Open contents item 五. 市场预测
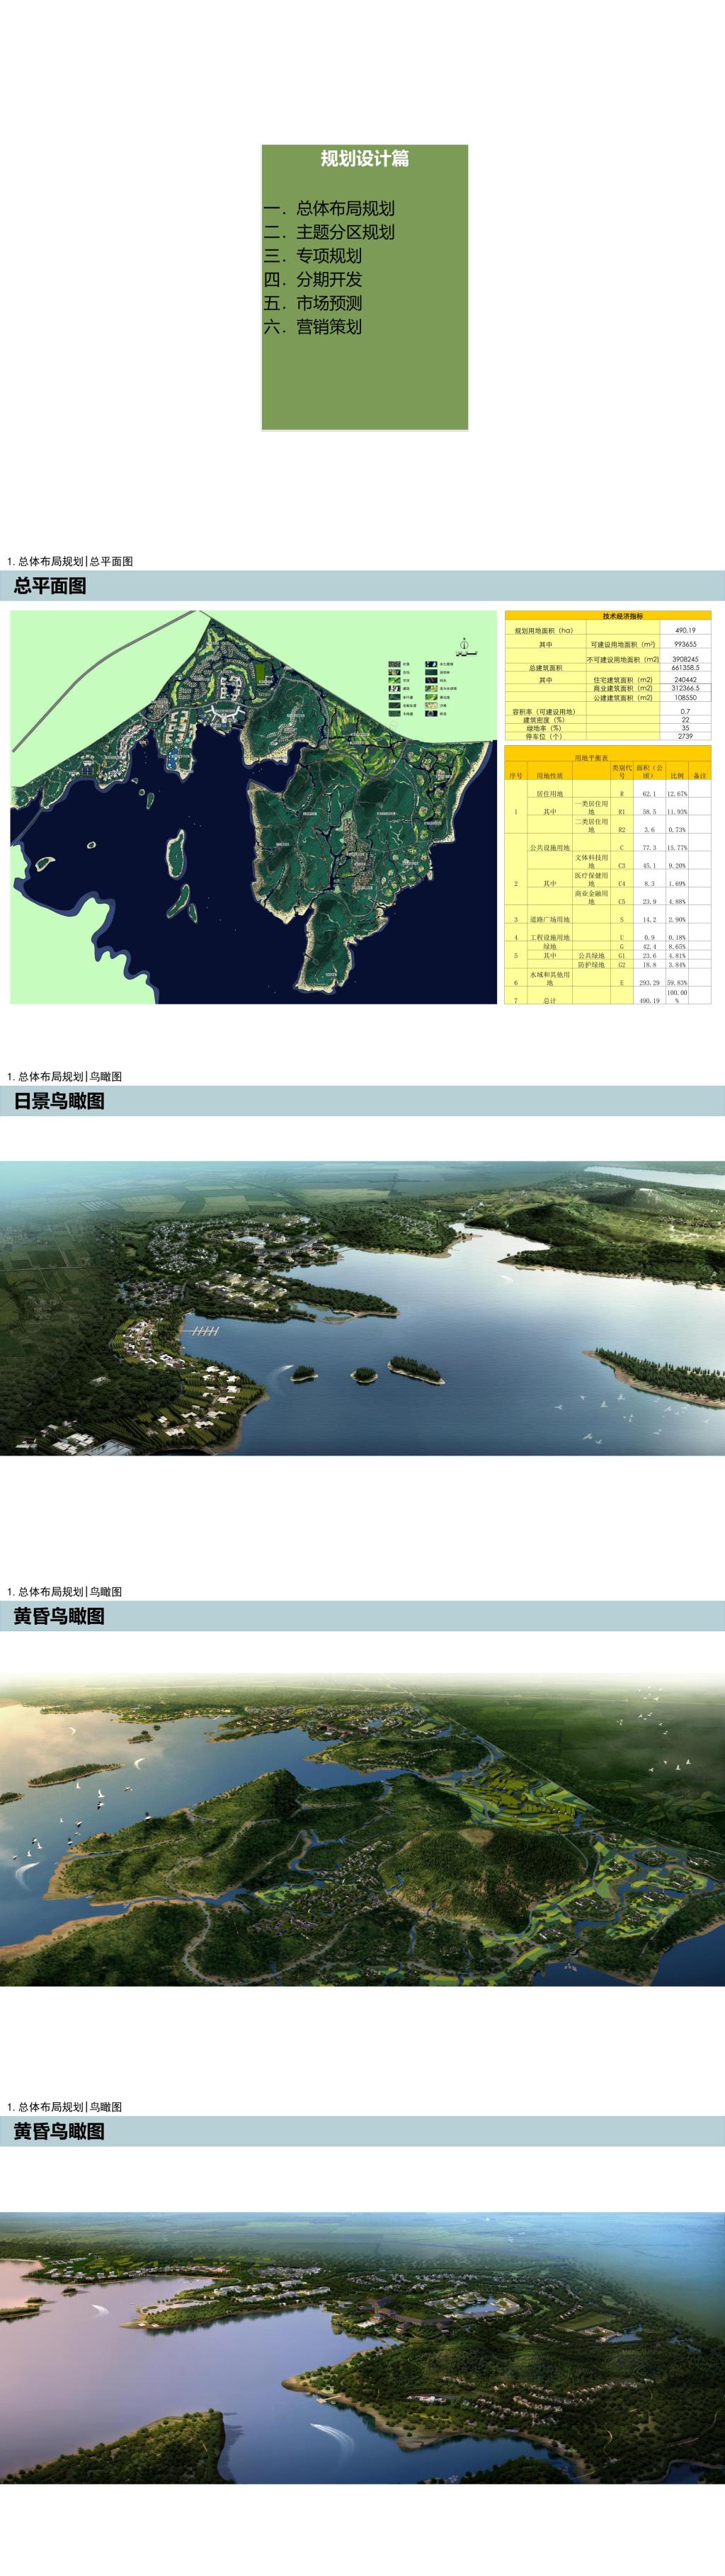 coord(313,303)
